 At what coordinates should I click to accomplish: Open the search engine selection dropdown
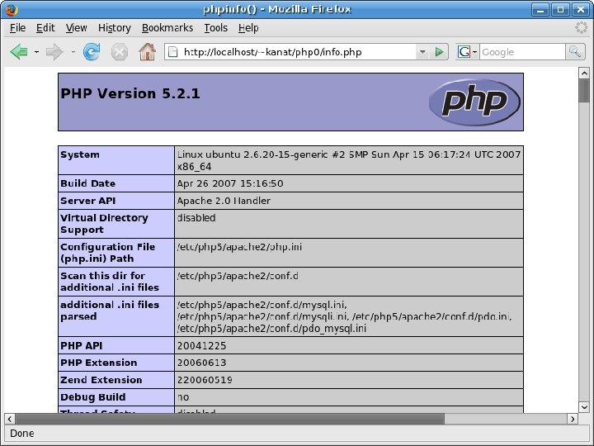(474, 52)
